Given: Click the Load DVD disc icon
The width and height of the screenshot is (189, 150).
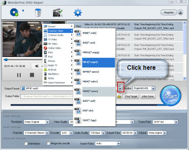Looking at the screenshot, I should click(x=14, y=12).
